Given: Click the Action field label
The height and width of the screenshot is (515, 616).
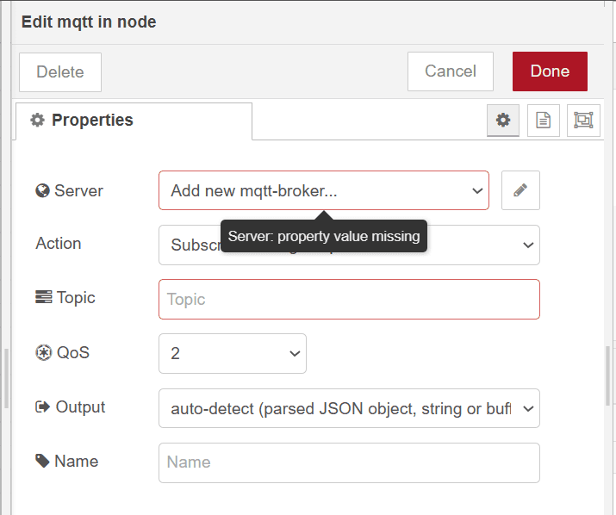Looking at the screenshot, I should tap(59, 244).
